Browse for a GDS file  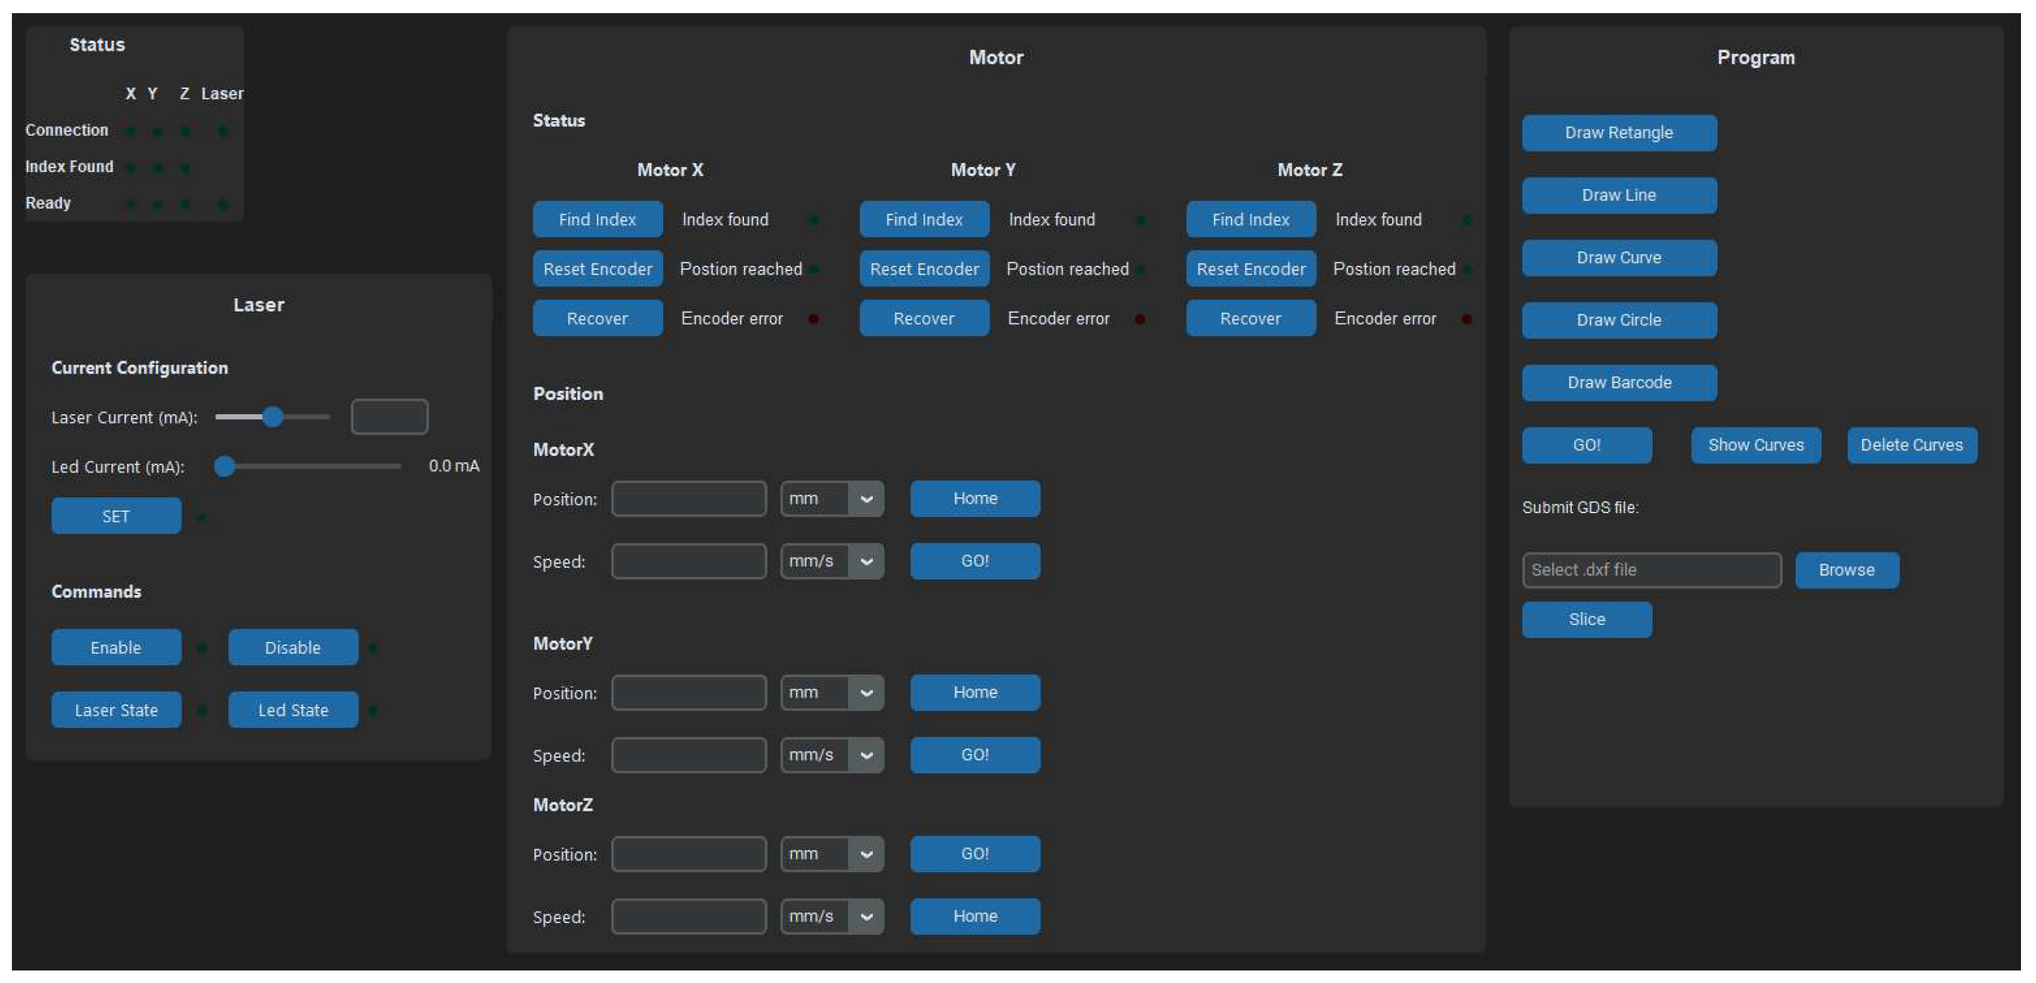(1846, 570)
